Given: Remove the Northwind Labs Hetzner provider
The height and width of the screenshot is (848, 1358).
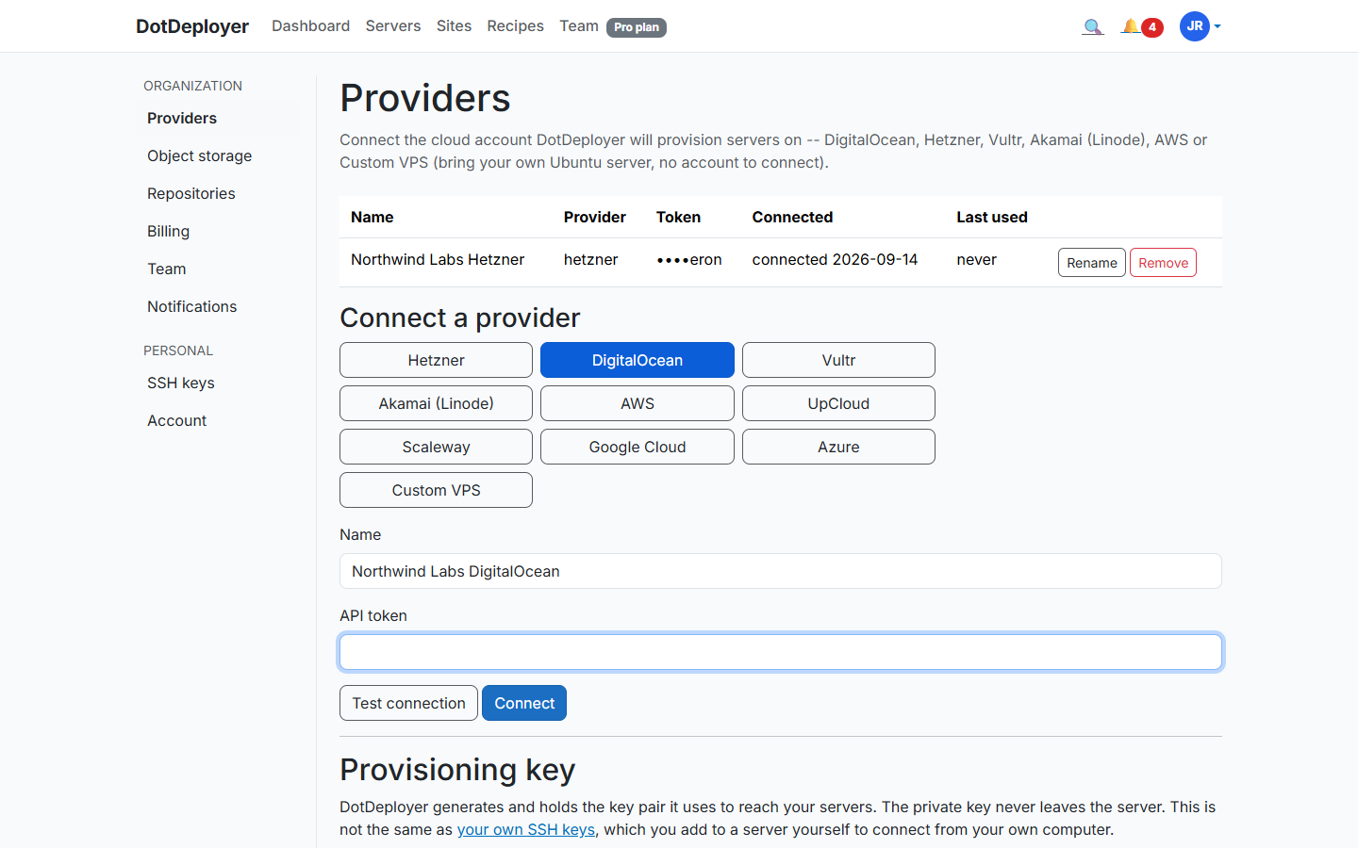Looking at the screenshot, I should [1163, 263].
